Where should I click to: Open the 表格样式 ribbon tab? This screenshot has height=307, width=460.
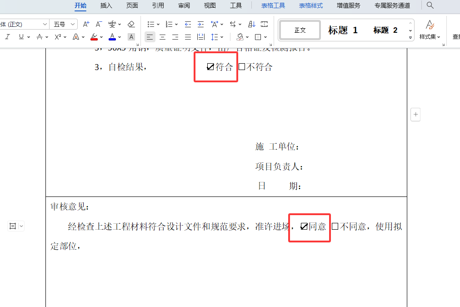pos(311,5)
